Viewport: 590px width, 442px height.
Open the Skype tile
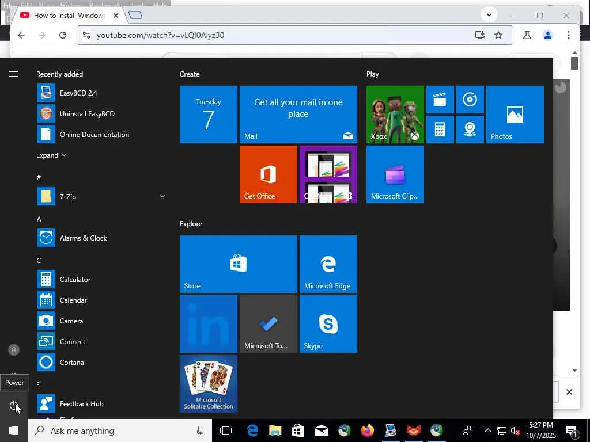click(x=328, y=324)
